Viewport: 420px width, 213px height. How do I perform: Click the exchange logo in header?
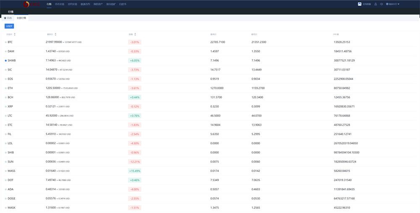pos(31,4)
